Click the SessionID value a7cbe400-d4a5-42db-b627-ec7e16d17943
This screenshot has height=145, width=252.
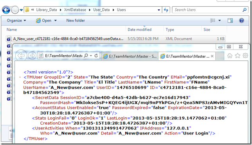tap(137, 97)
